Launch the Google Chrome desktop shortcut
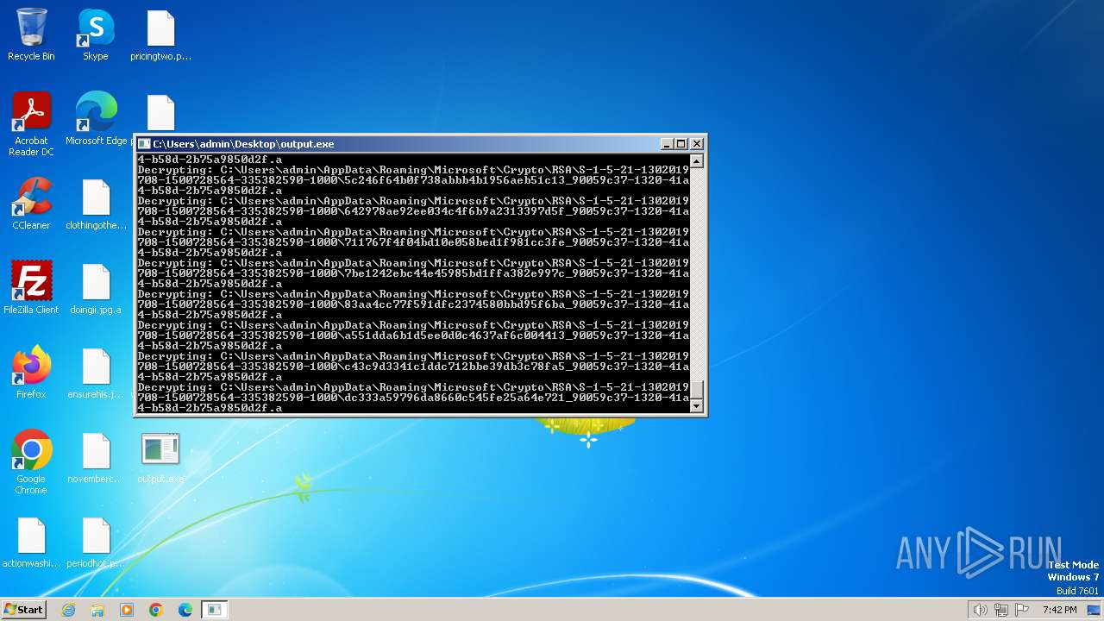The width and height of the screenshot is (1104, 621). click(x=31, y=462)
